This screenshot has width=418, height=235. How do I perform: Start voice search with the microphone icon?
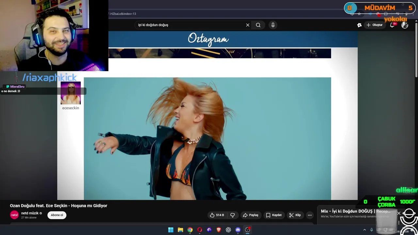(x=273, y=25)
